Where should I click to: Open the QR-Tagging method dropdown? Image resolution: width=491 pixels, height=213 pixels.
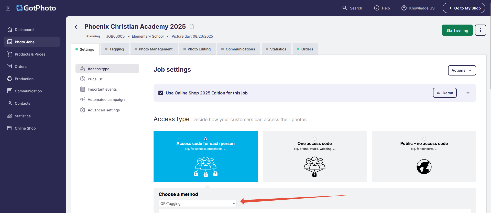(x=197, y=203)
